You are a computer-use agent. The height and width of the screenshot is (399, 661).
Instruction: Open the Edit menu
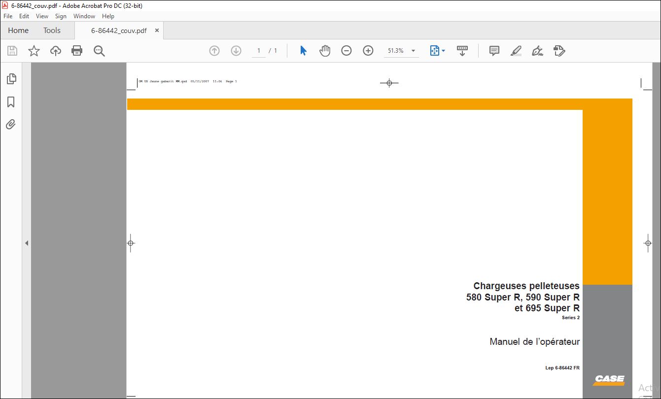pyautogui.click(x=24, y=16)
